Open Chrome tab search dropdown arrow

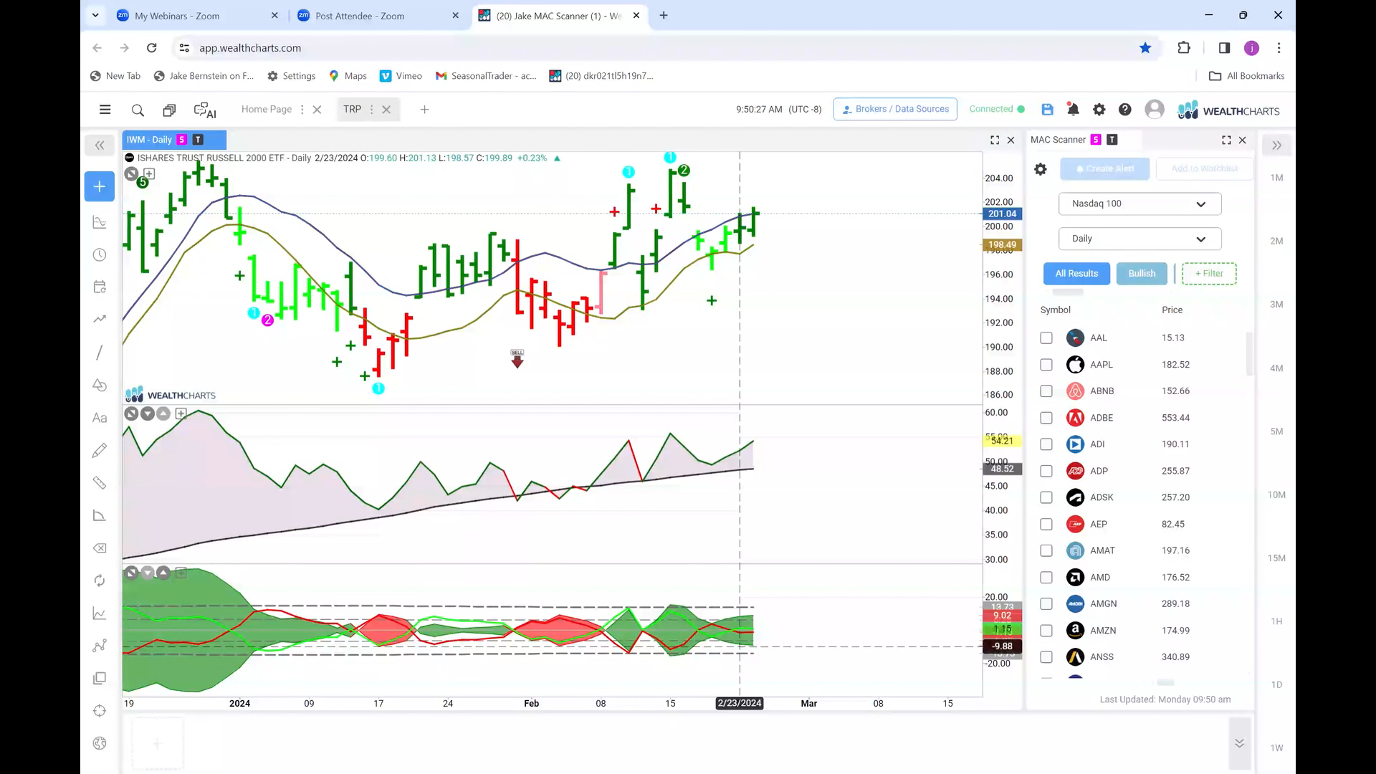[x=95, y=16]
